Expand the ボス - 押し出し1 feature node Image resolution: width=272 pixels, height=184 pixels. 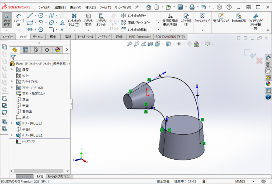coord(12,123)
